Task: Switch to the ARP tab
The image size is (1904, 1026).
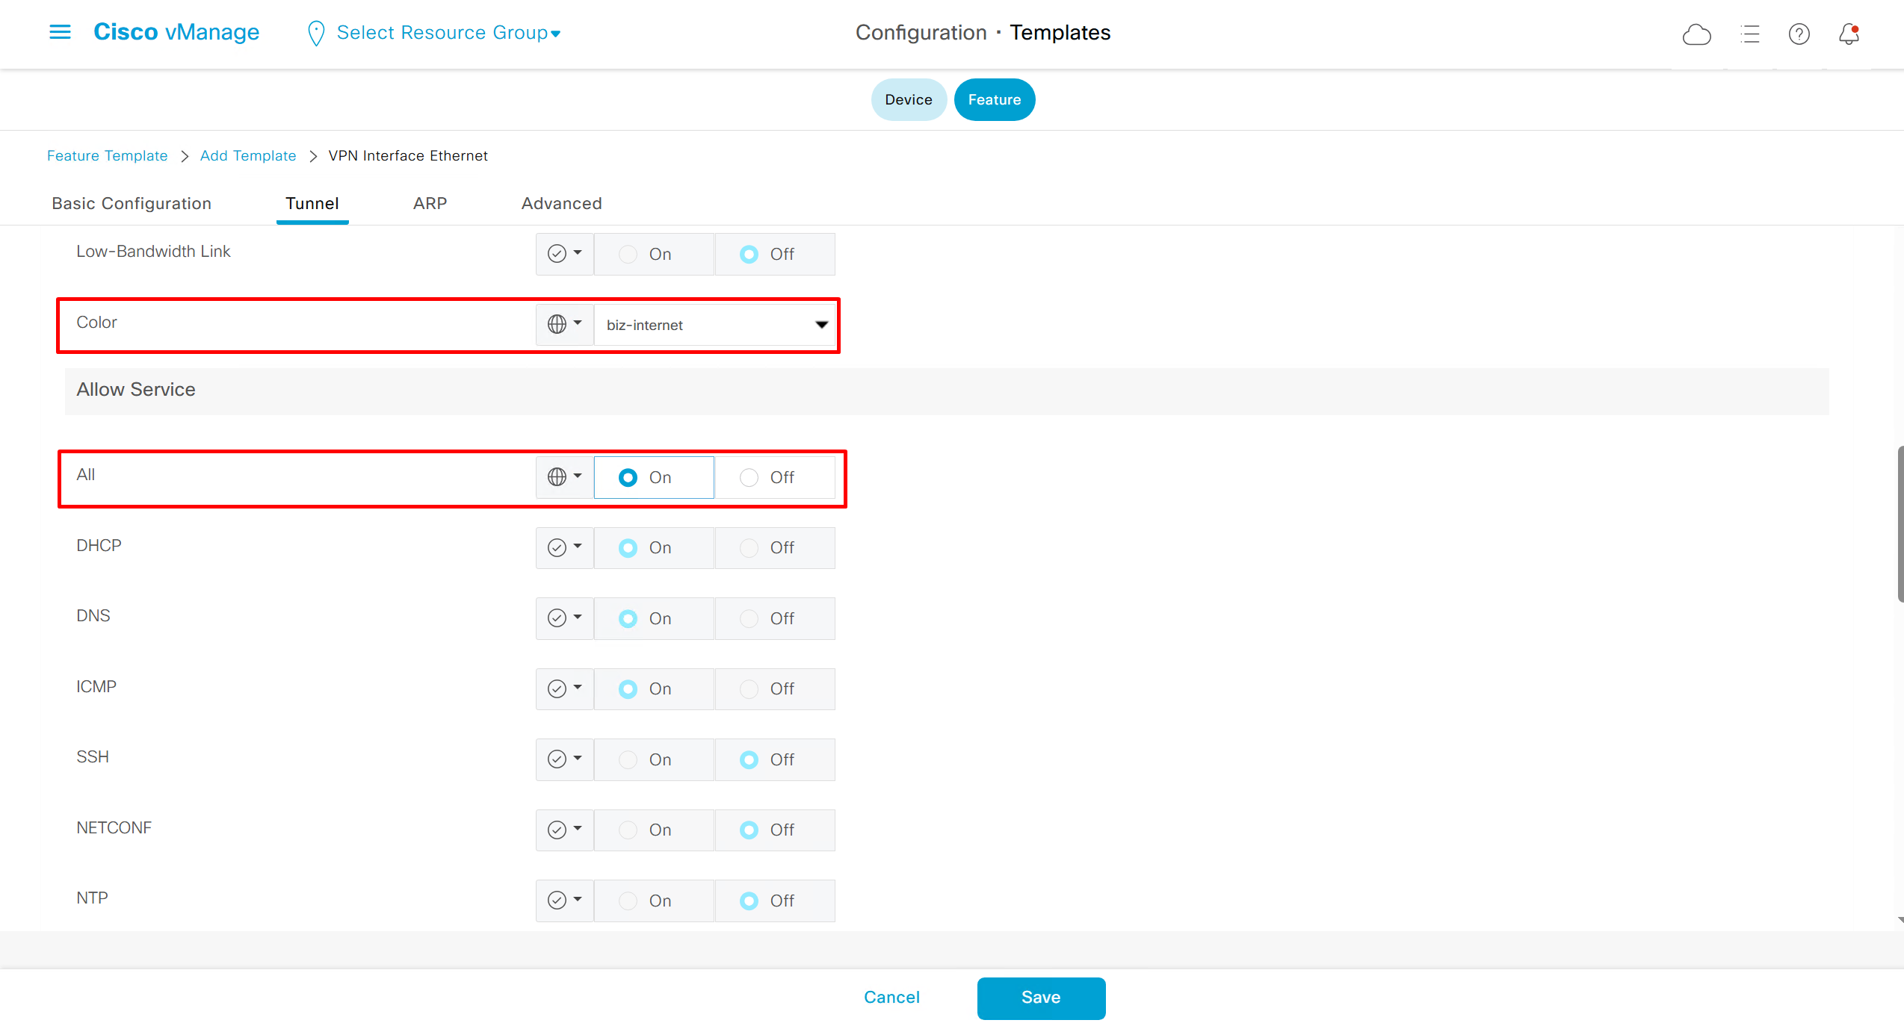Action: (x=430, y=203)
